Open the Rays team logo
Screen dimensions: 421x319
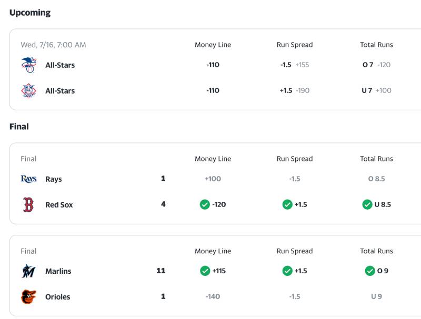[x=29, y=179]
